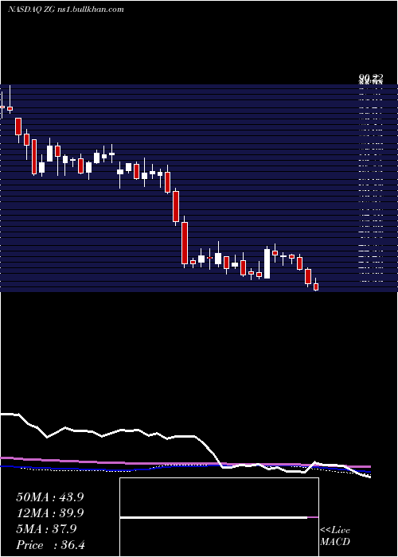This screenshot has width=398, height=557.
Task: Click the 50MA : 43.9 value
Action: point(50,497)
